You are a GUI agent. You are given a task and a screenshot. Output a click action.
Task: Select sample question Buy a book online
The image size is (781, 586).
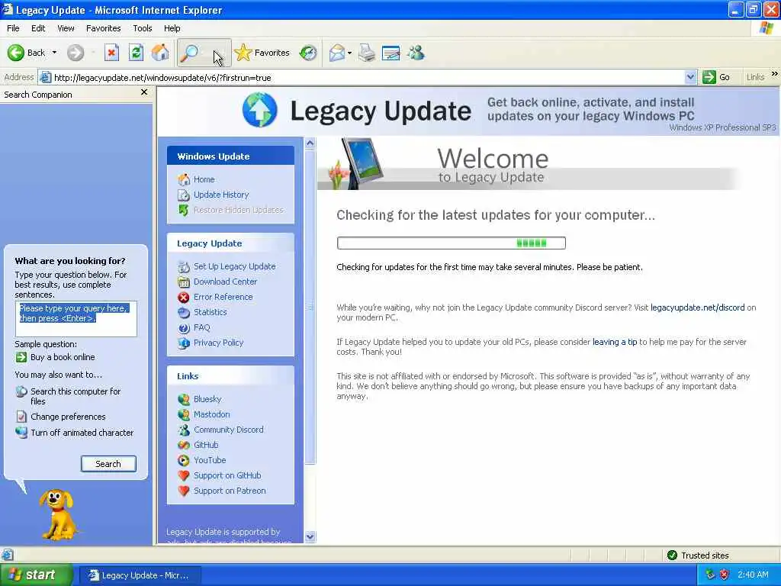tap(55, 357)
